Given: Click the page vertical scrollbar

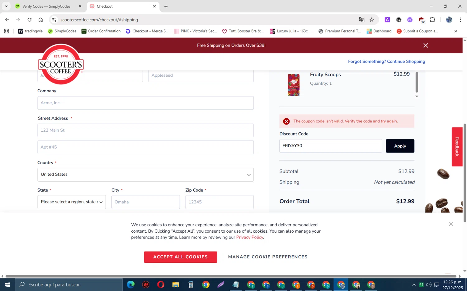Looking at the screenshot, I should [x=465, y=173].
